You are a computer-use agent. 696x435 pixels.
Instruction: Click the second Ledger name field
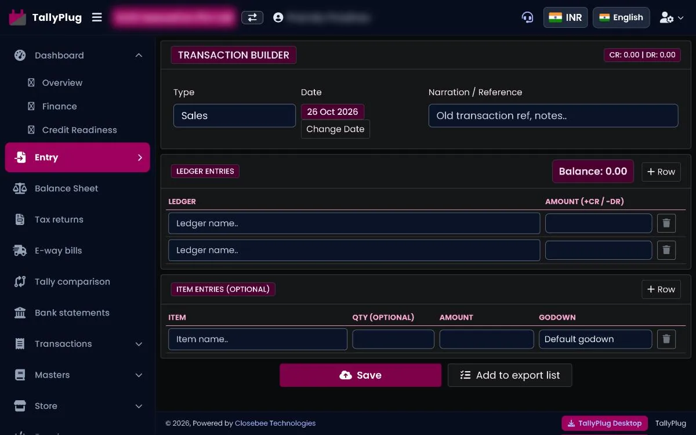coord(354,250)
